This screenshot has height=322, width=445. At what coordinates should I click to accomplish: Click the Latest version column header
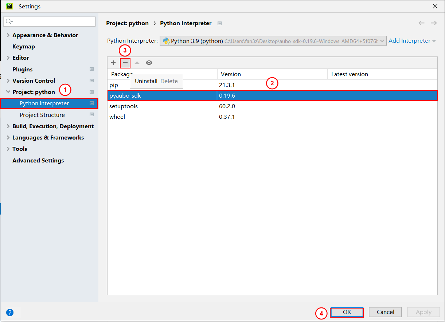point(382,74)
